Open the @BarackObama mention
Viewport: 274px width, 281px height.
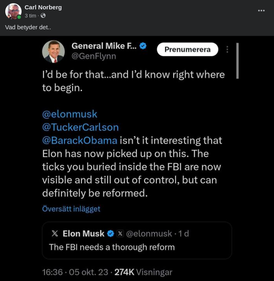click(80, 140)
